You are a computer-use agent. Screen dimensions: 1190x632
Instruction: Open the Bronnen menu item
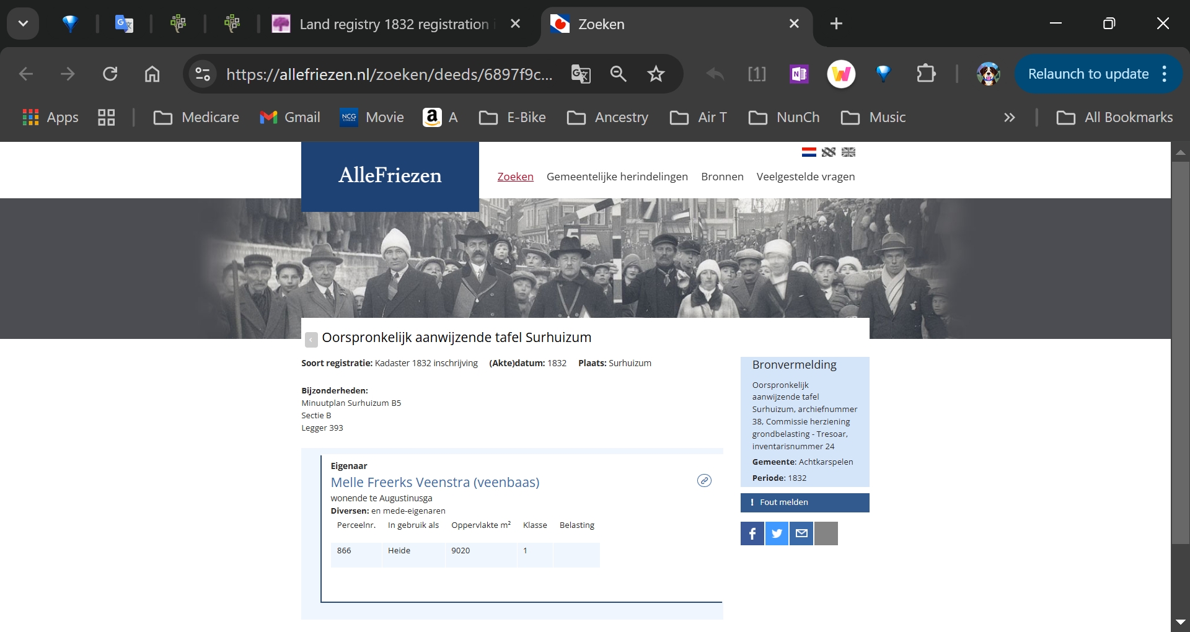pyautogui.click(x=722, y=177)
